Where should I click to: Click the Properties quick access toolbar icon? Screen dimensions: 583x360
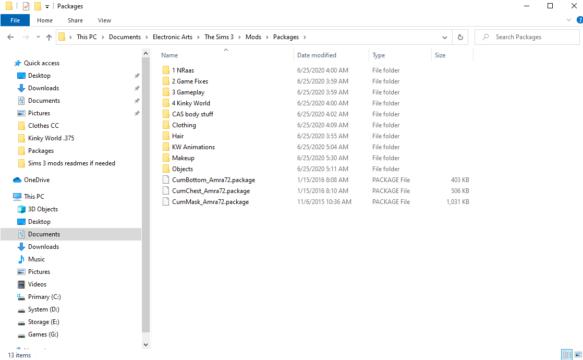pos(26,6)
